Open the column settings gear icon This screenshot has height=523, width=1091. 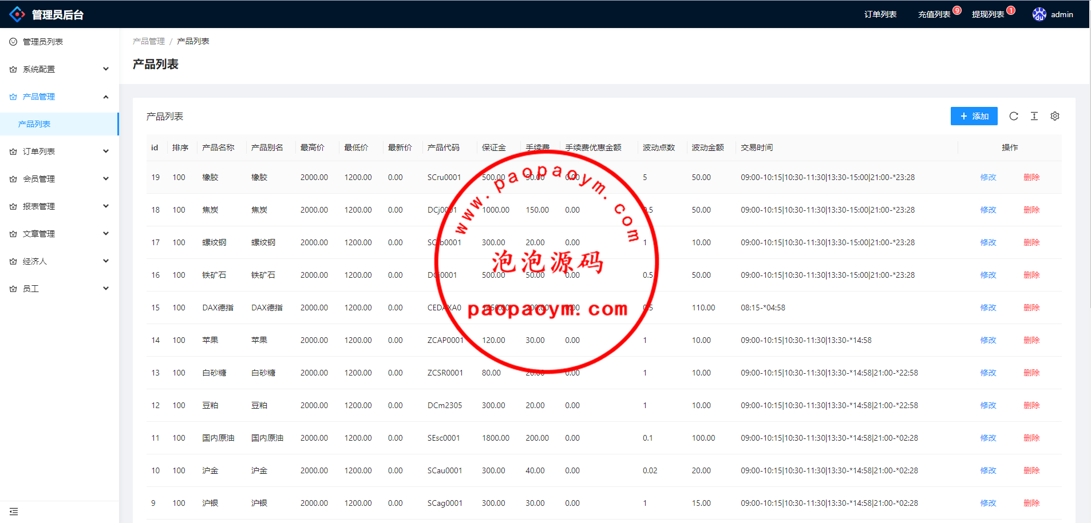(x=1054, y=116)
